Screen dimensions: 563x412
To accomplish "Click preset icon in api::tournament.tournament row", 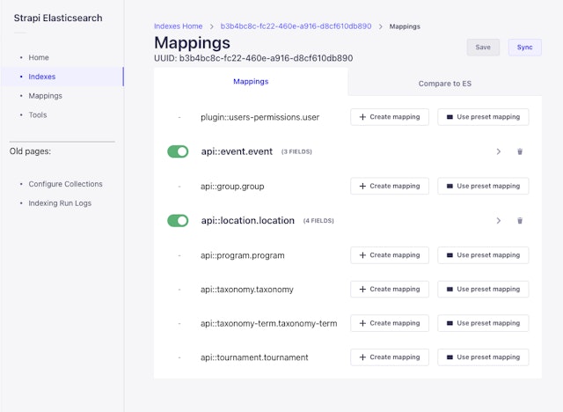I will point(450,357).
